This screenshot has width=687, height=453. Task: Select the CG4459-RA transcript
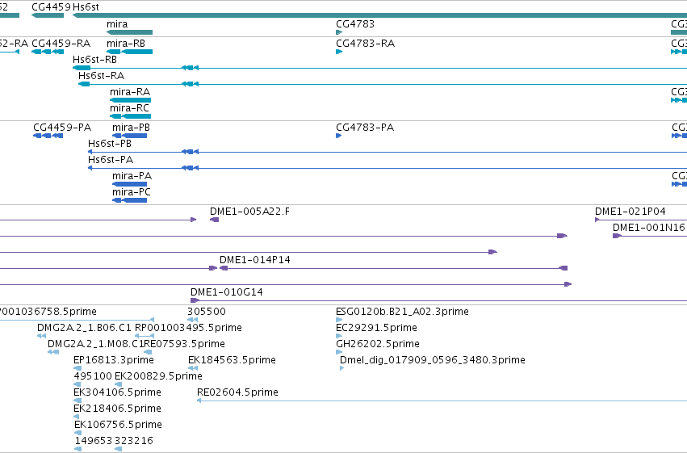pos(48,52)
